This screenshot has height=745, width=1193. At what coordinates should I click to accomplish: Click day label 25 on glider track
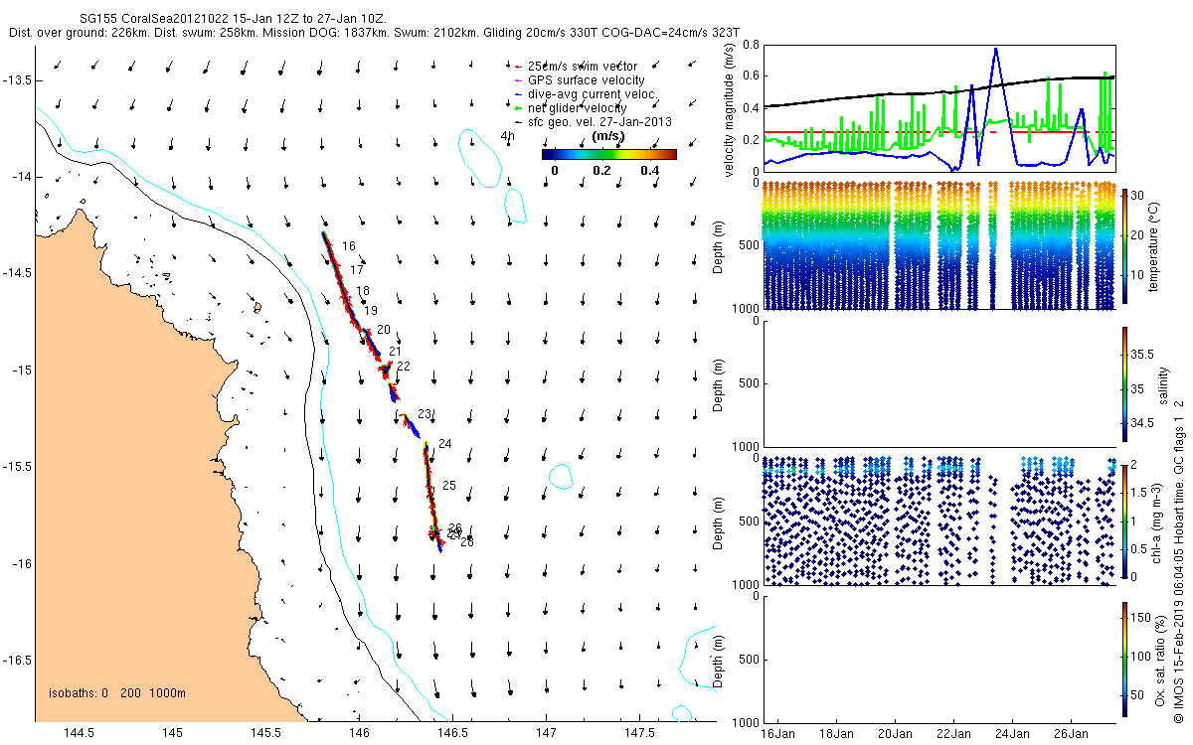(x=449, y=486)
